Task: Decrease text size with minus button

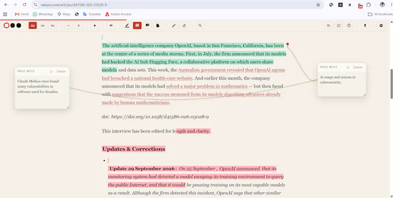Action: [x=68, y=25]
